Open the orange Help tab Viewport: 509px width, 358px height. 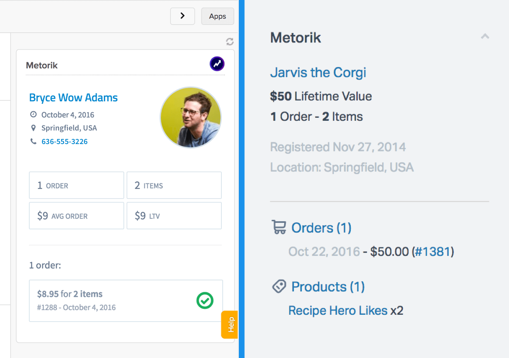229,325
